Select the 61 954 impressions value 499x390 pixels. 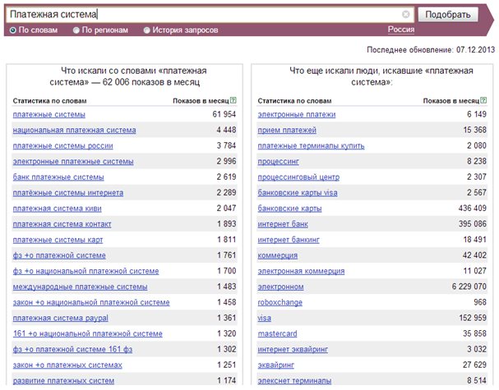coord(224,114)
